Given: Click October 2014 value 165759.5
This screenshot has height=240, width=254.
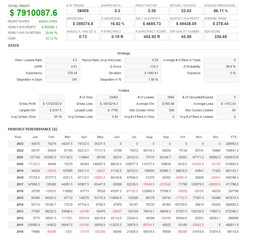Looking at the screenshot, I should [x=181, y=205].
